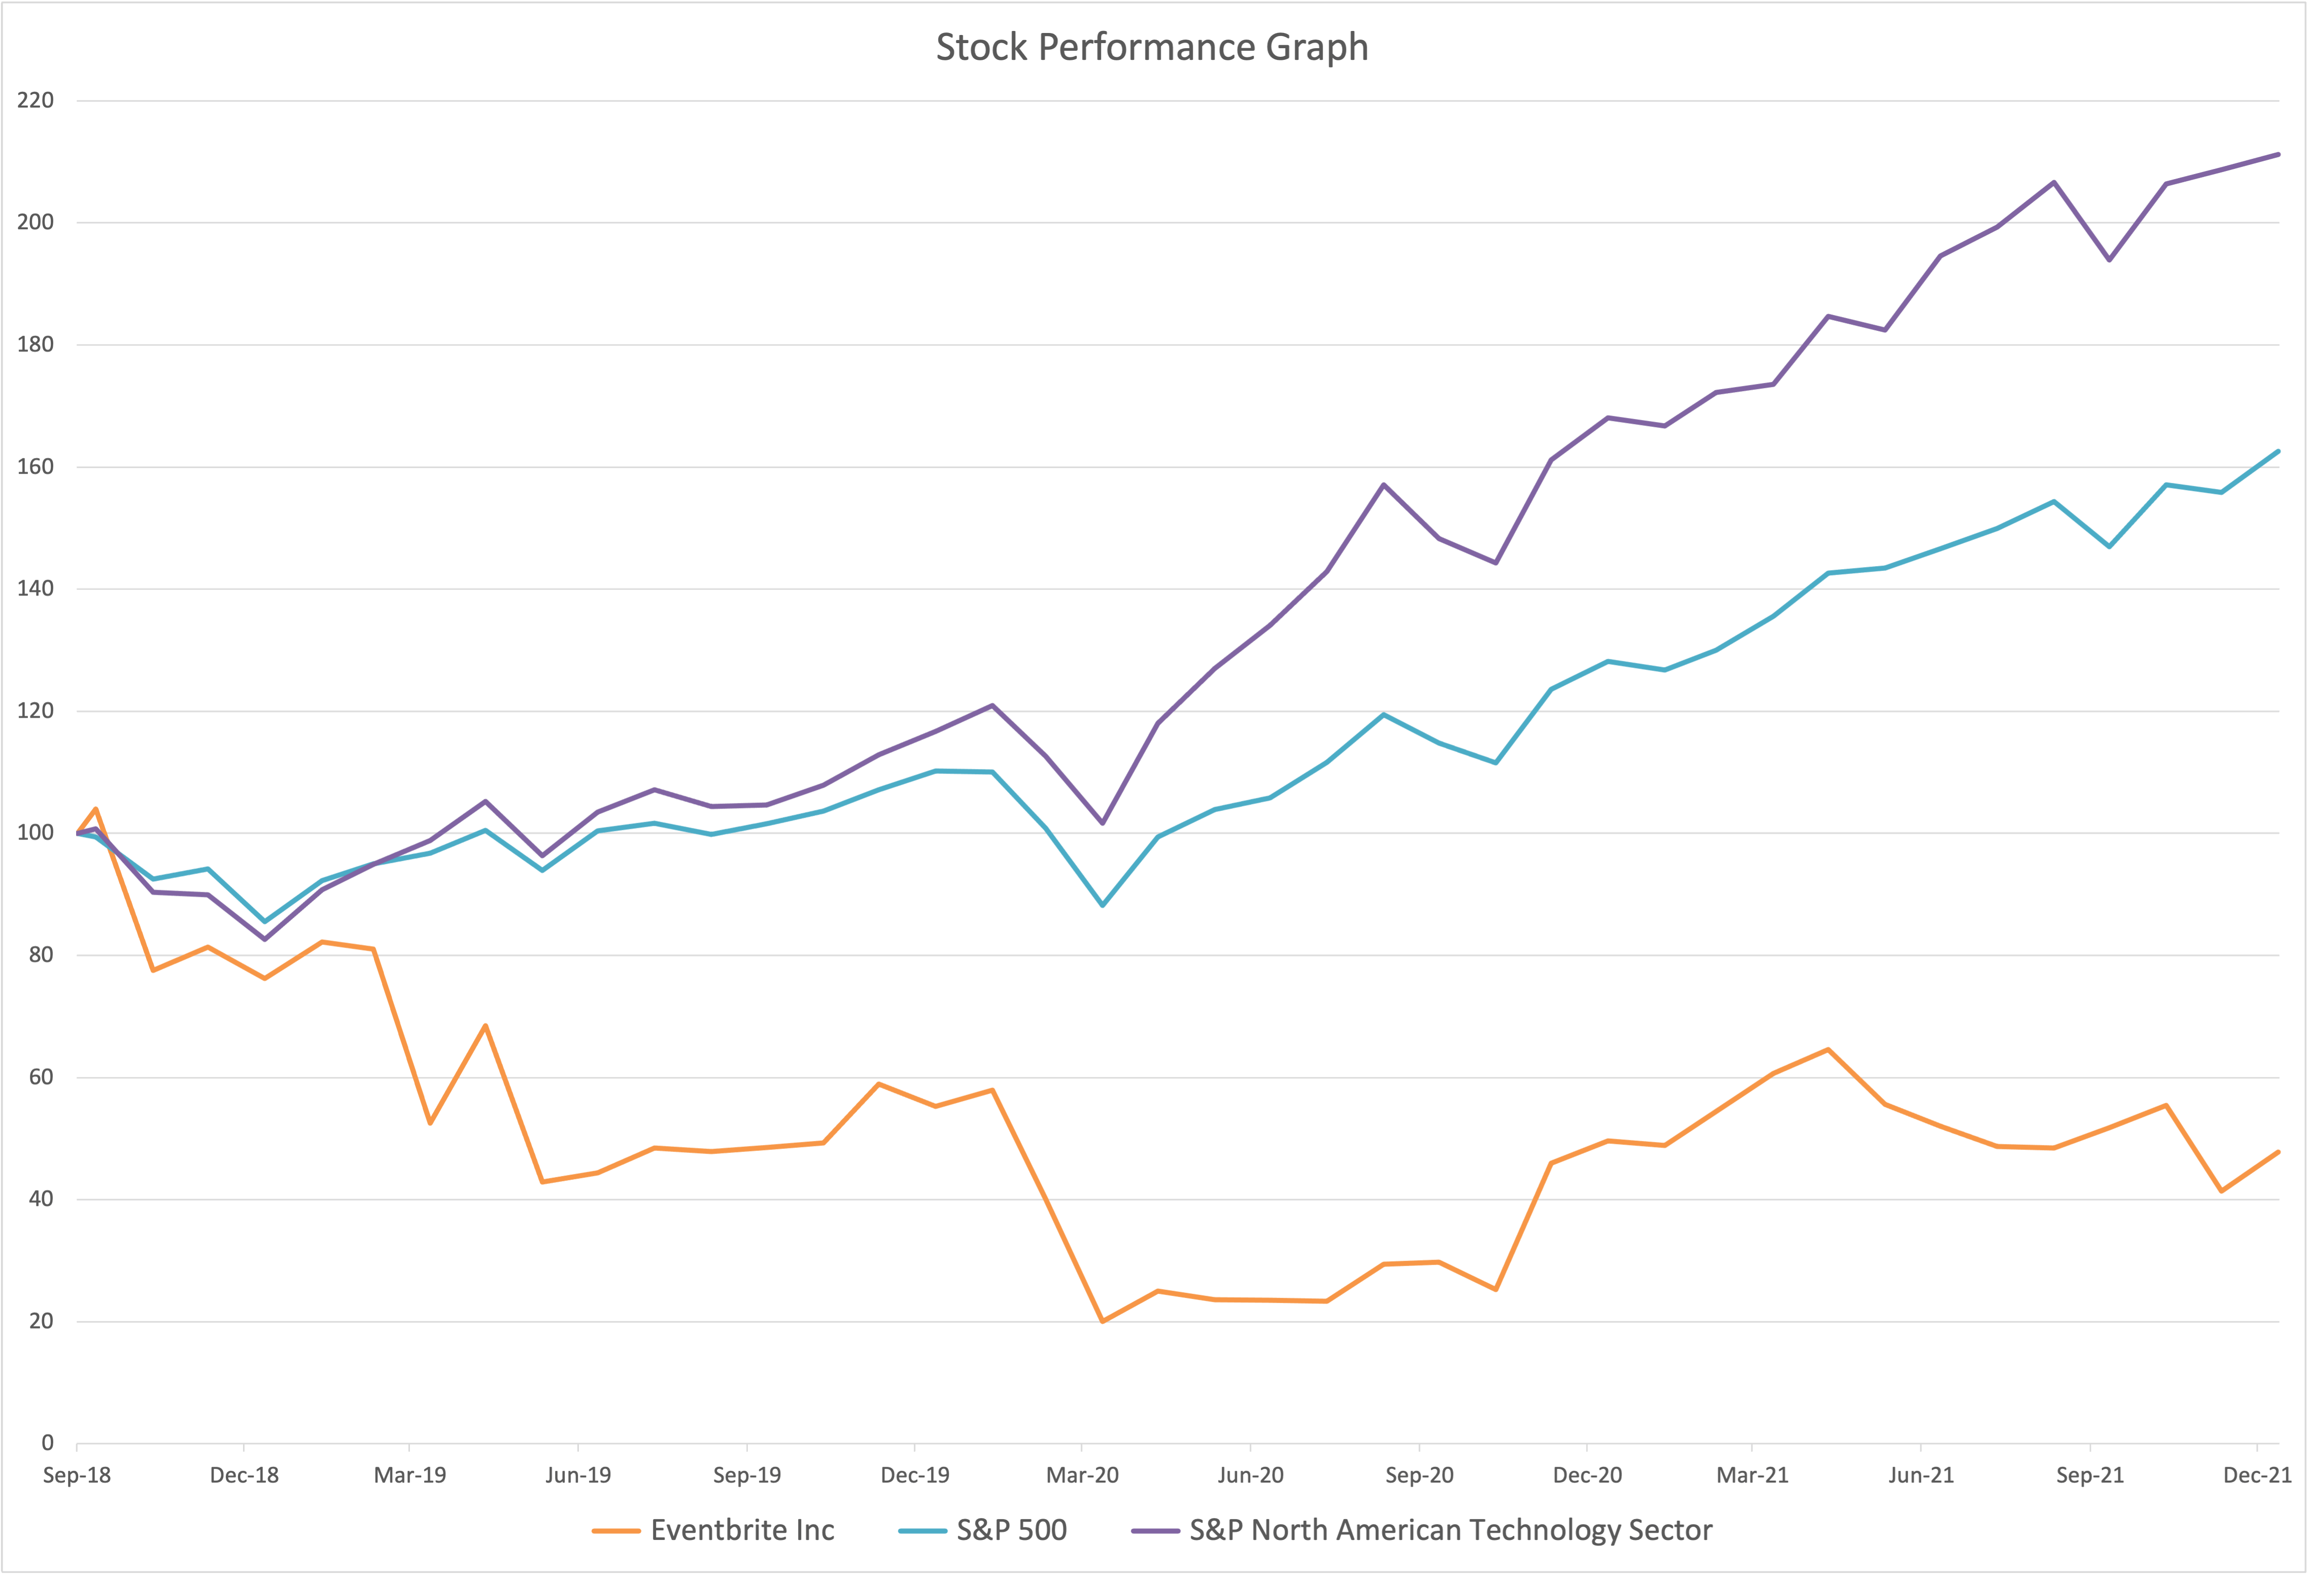Click the Jun-19 x-axis label
Viewport: 2309px width, 1576px height.
(578, 1476)
